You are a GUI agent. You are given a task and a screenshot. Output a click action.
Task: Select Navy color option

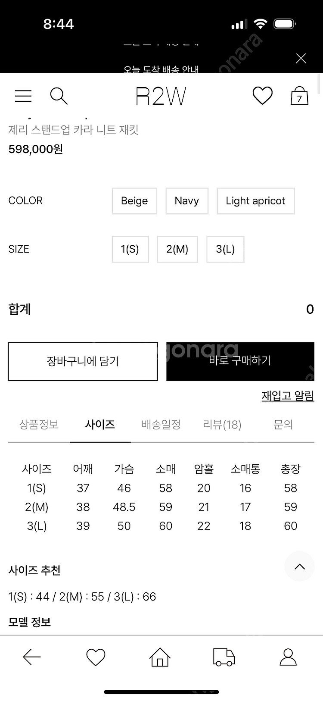point(187,201)
